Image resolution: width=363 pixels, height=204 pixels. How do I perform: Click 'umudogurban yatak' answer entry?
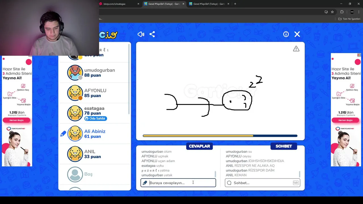pos(157,175)
